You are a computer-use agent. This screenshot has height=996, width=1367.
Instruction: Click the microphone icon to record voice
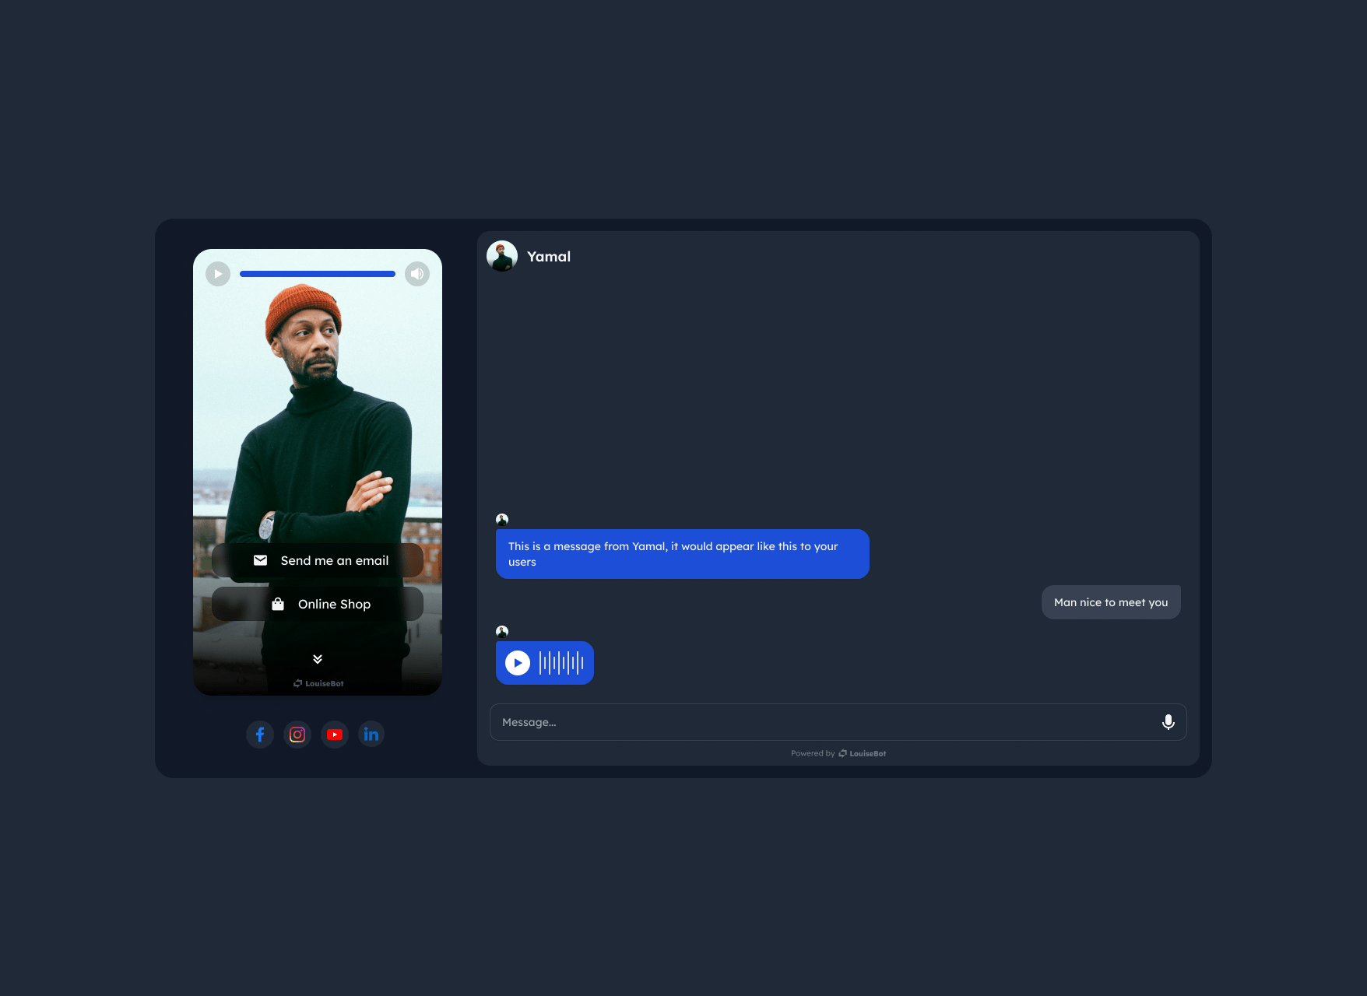1168,721
